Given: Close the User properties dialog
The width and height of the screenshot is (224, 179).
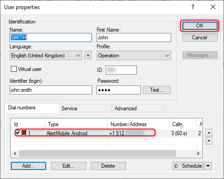Looking at the screenshot, I should 213,7.
